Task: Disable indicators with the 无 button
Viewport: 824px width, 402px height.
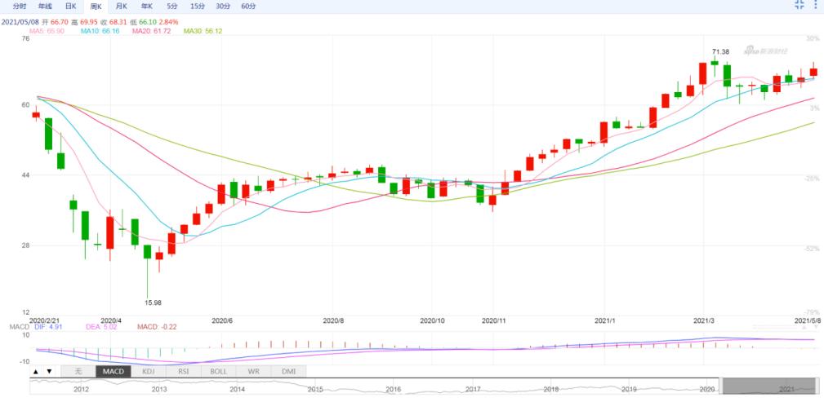Action: pyautogui.click(x=78, y=372)
